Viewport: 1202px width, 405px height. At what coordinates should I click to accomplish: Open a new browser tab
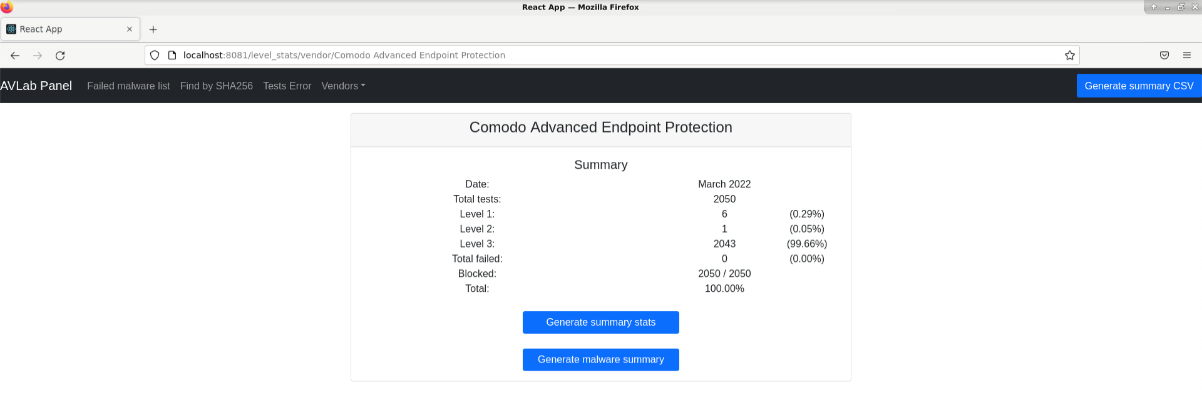153,29
